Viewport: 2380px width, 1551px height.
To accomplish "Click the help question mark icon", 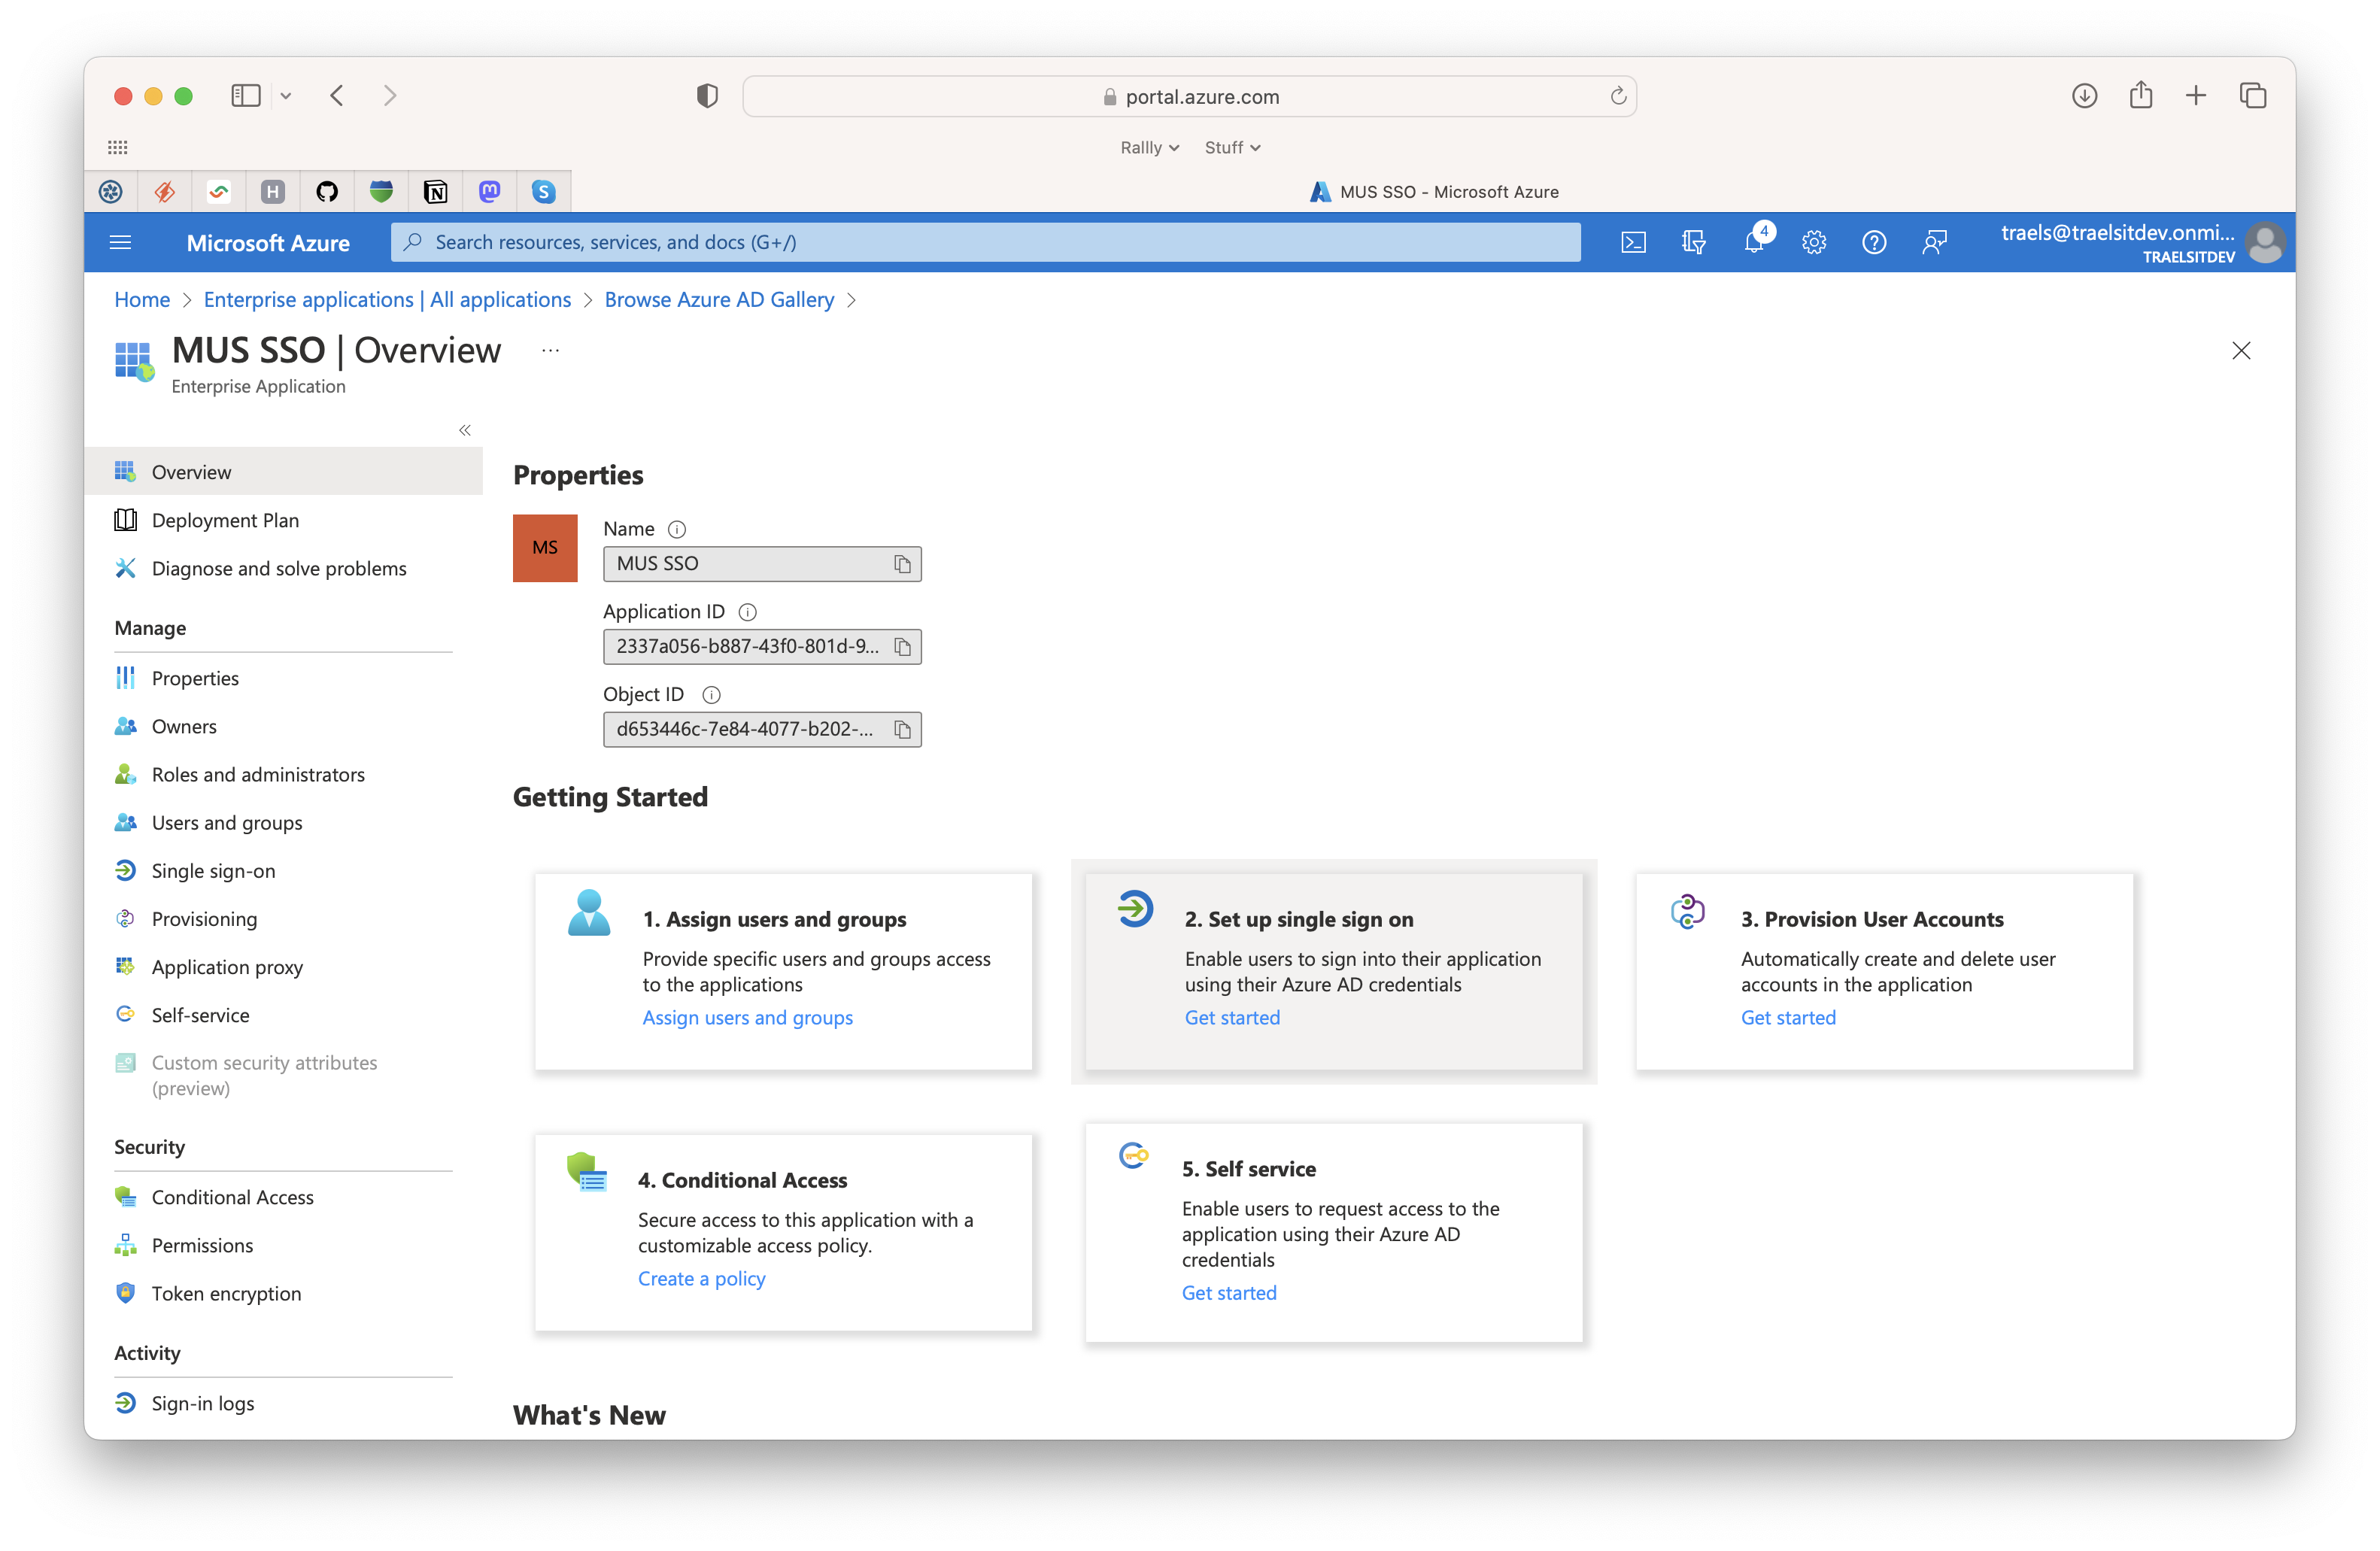I will (1874, 242).
